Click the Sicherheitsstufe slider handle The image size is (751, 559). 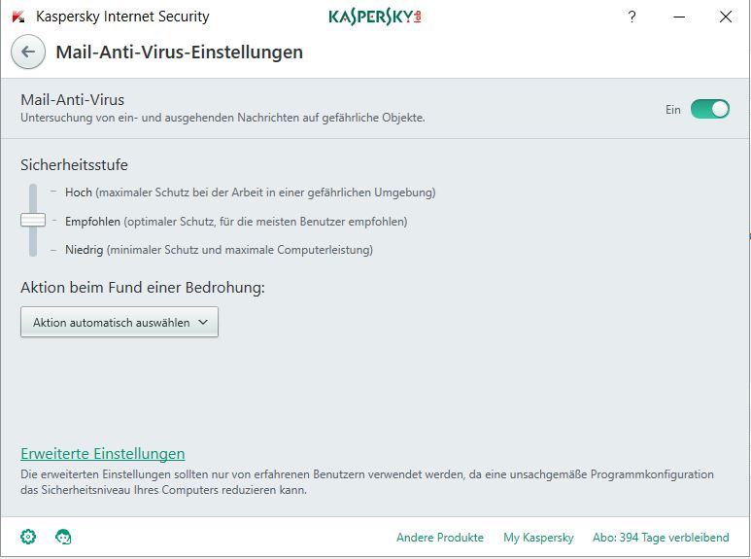pos(33,220)
